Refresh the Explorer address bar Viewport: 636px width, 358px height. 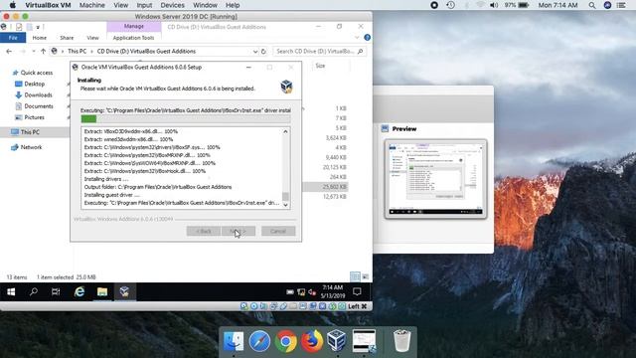[x=263, y=52]
